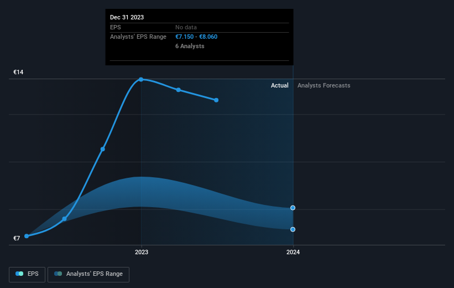Screen dimensions: 454x288
Task: Click the Dec 31 2023 tooltip date
Action: tap(127, 17)
